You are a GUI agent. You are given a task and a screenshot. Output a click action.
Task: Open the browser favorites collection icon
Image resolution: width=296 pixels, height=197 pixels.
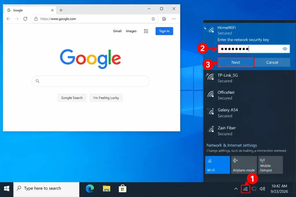click(x=164, y=19)
